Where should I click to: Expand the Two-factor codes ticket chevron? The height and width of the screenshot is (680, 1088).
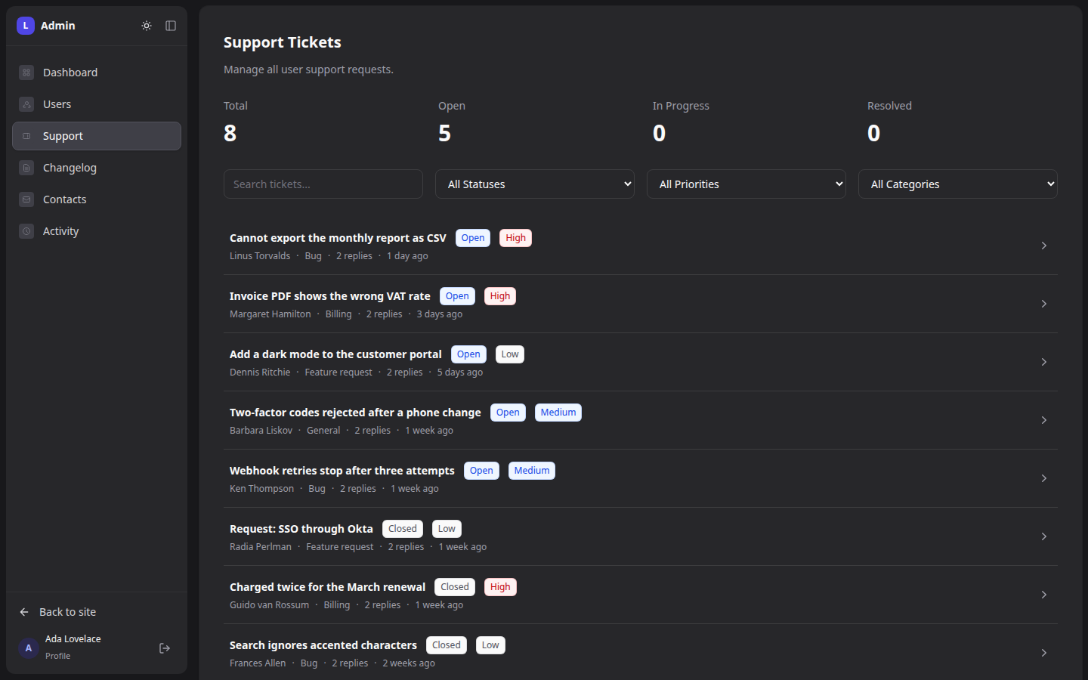click(1044, 420)
